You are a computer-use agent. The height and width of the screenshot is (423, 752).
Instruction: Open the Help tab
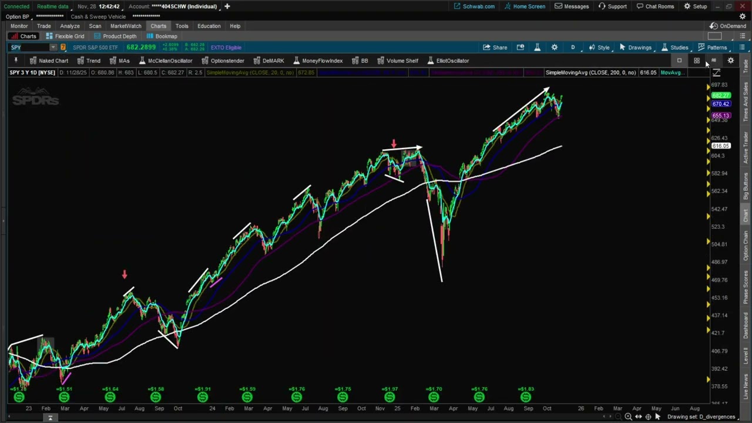click(x=235, y=26)
